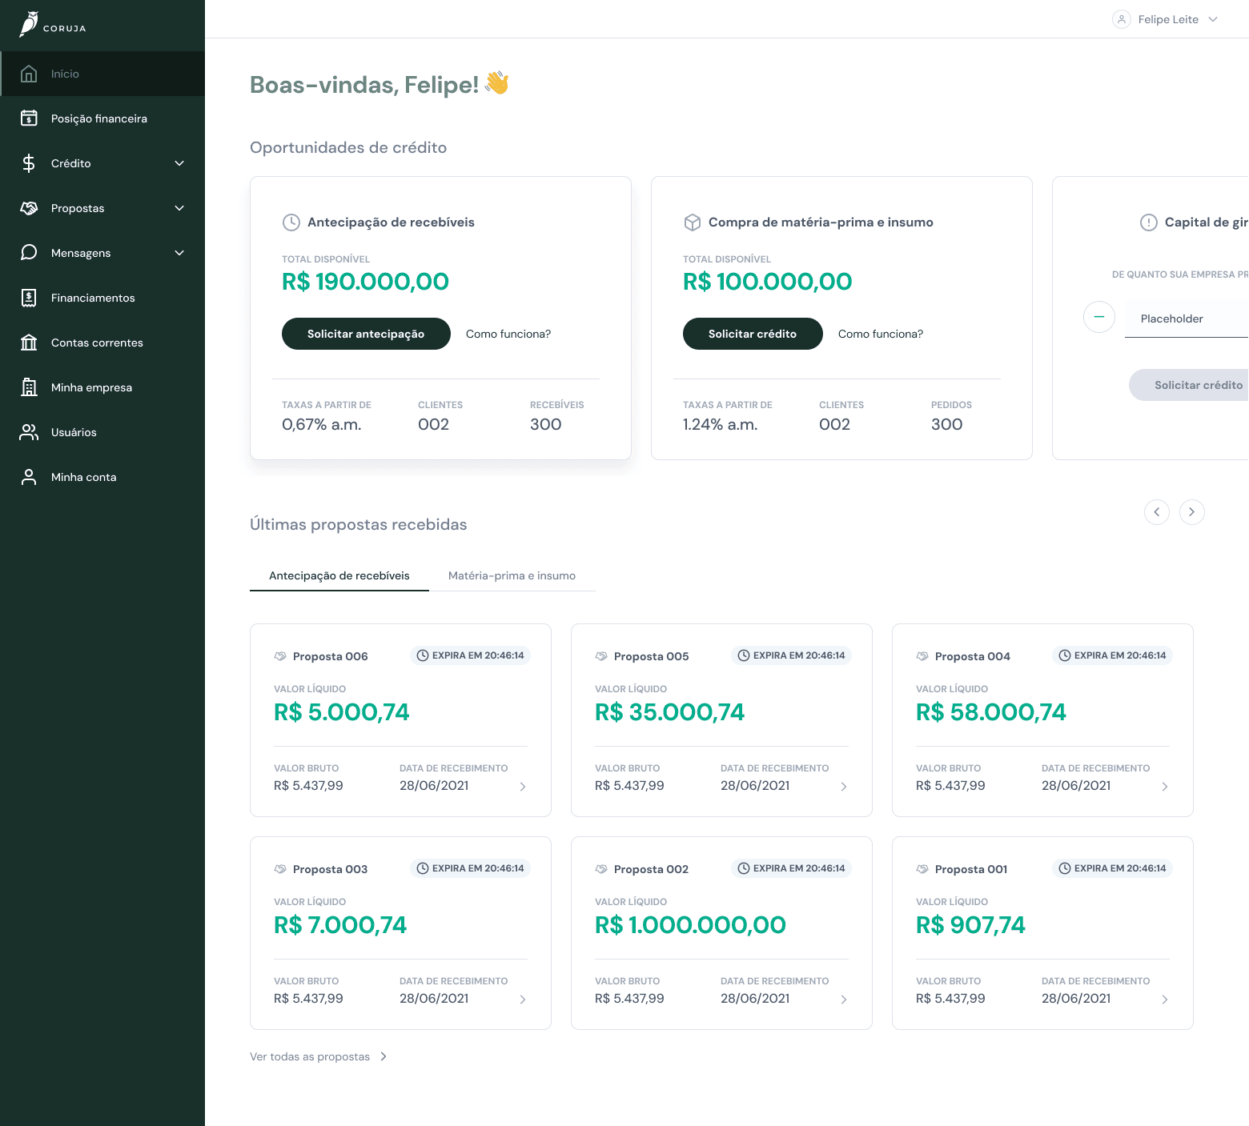The height and width of the screenshot is (1126, 1249).
Task: Click handshake icon on Proposta 001
Action: [x=922, y=869]
